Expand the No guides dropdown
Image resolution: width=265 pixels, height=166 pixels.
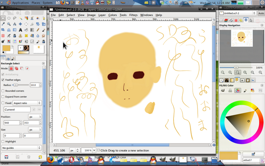[x=21, y=147]
